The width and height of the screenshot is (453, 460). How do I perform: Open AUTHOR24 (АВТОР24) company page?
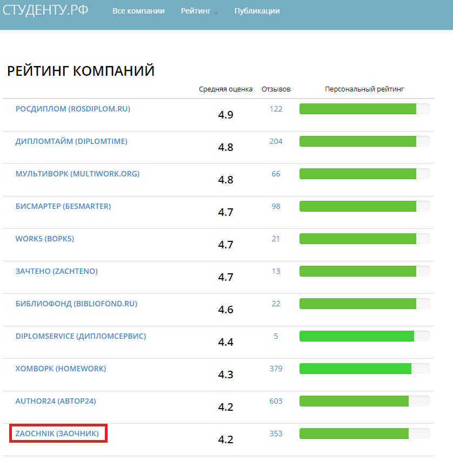56,401
